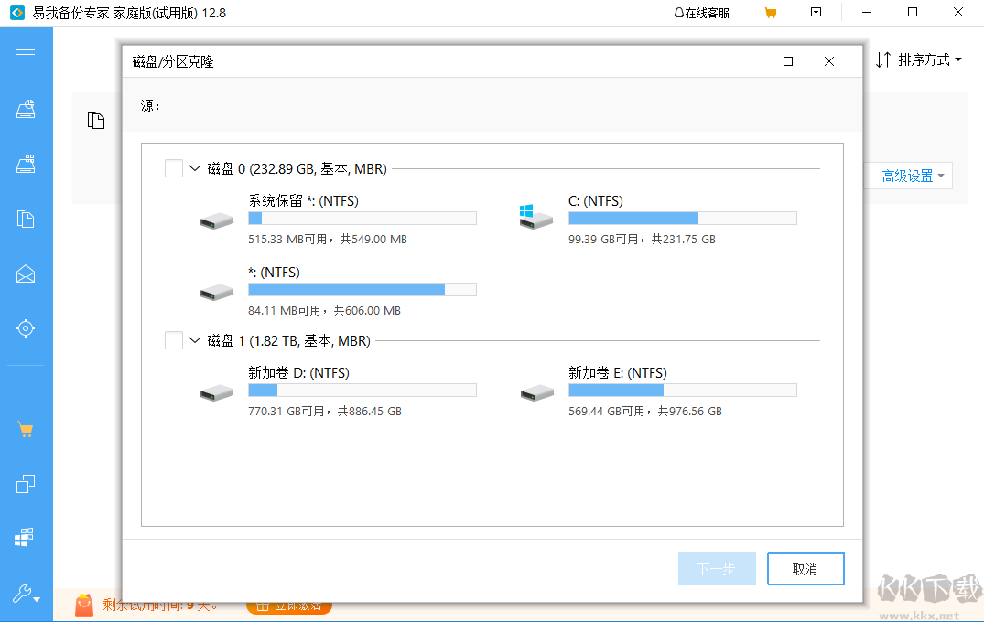Check the 磁盘 1 checkbox

173,339
